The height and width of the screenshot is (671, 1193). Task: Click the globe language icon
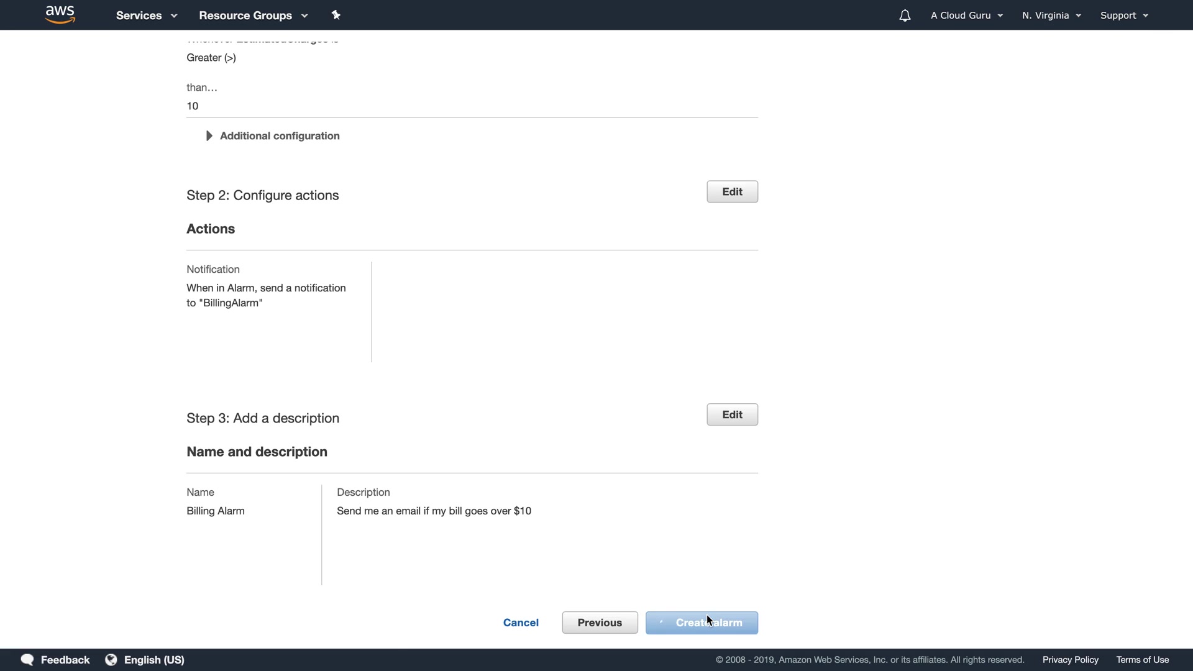tap(111, 660)
